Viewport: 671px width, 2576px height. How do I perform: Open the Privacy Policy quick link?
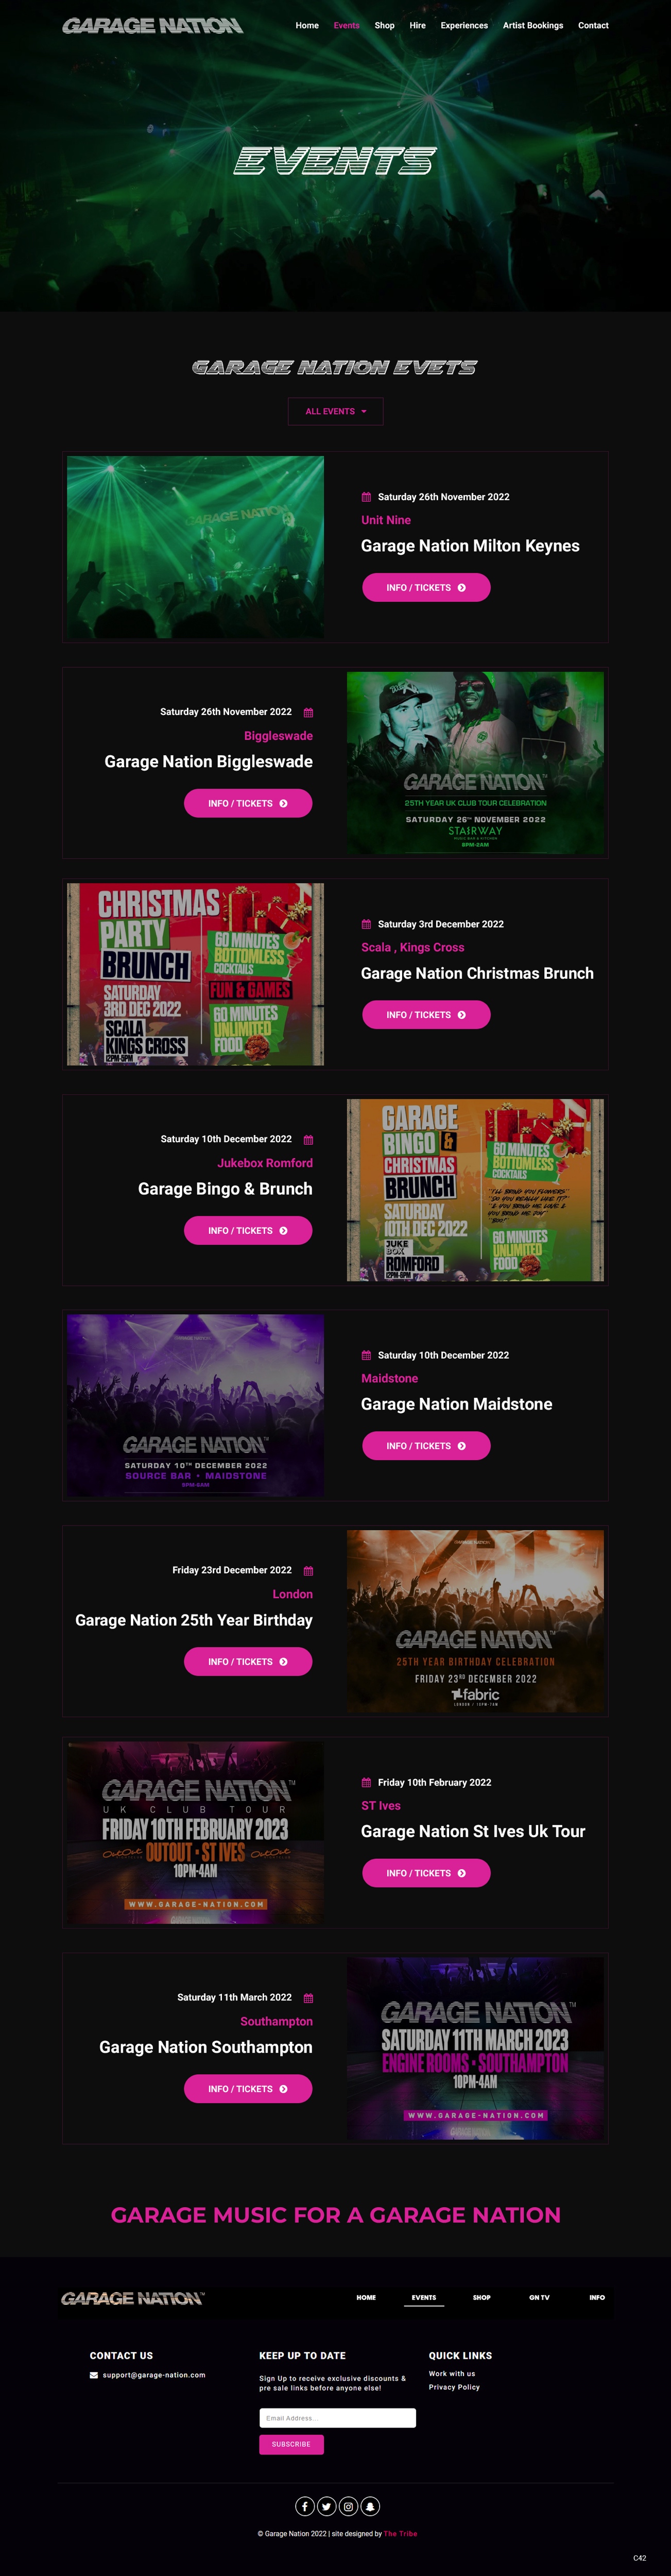point(454,2387)
